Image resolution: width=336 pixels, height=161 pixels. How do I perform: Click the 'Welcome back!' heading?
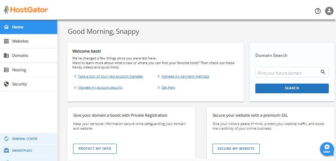[x=87, y=51]
